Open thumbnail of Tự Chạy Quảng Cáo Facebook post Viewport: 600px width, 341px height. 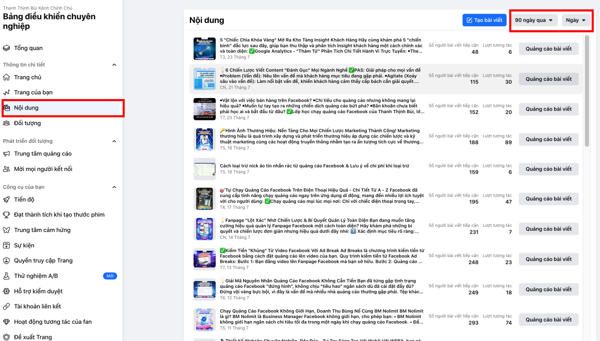click(x=205, y=199)
